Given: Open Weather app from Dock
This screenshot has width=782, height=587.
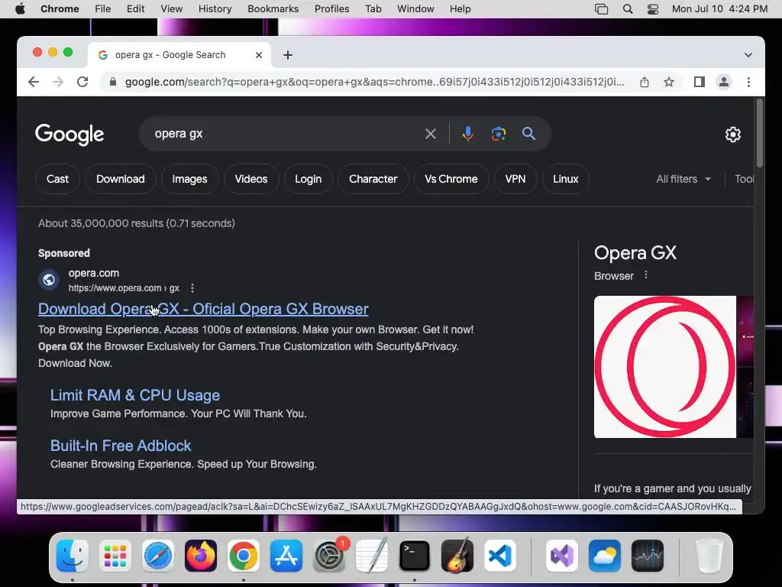Looking at the screenshot, I should pyautogui.click(x=605, y=556).
